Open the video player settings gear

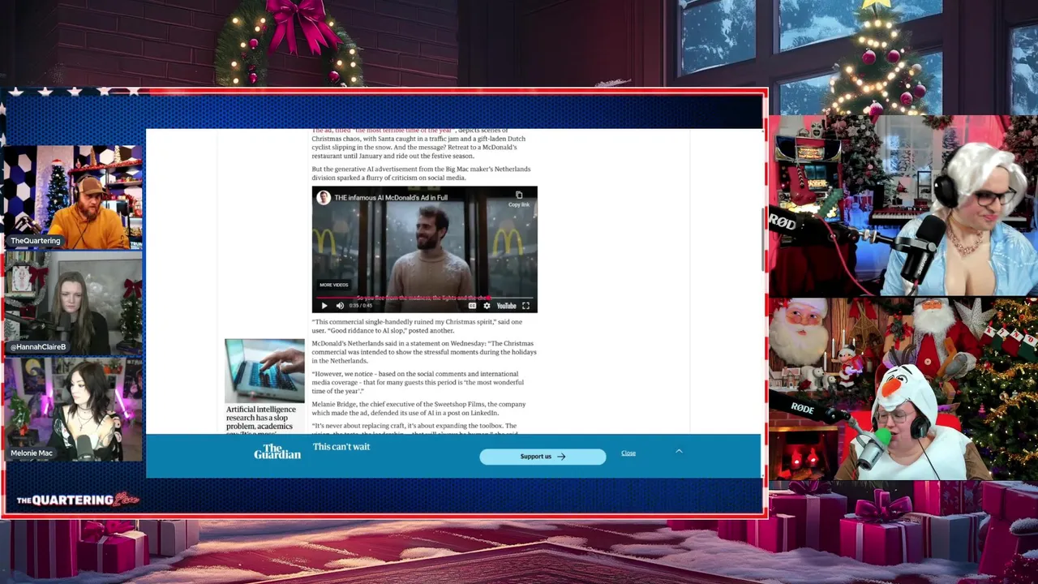[x=487, y=306]
